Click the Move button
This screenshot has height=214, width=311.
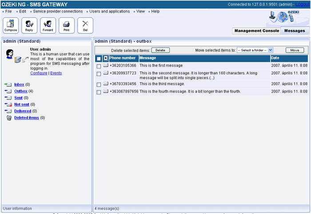pyautogui.click(x=295, y=50)
